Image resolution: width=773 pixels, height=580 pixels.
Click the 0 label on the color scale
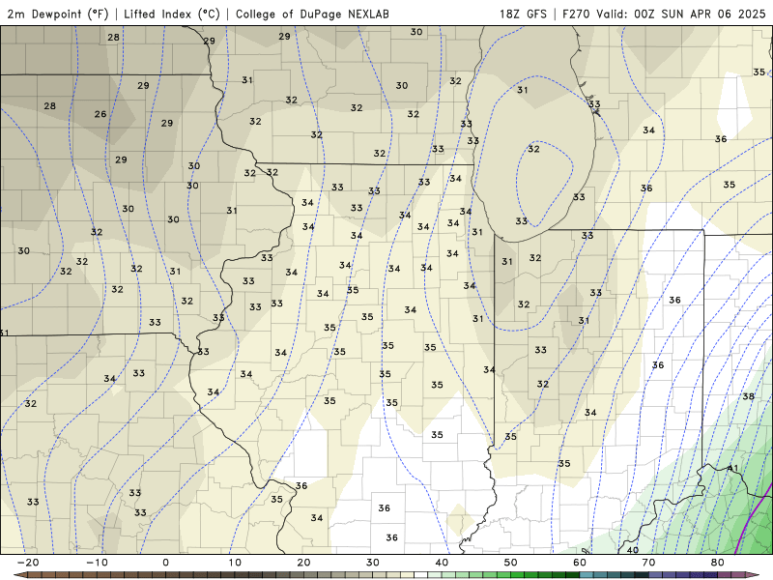coord(165,563)
